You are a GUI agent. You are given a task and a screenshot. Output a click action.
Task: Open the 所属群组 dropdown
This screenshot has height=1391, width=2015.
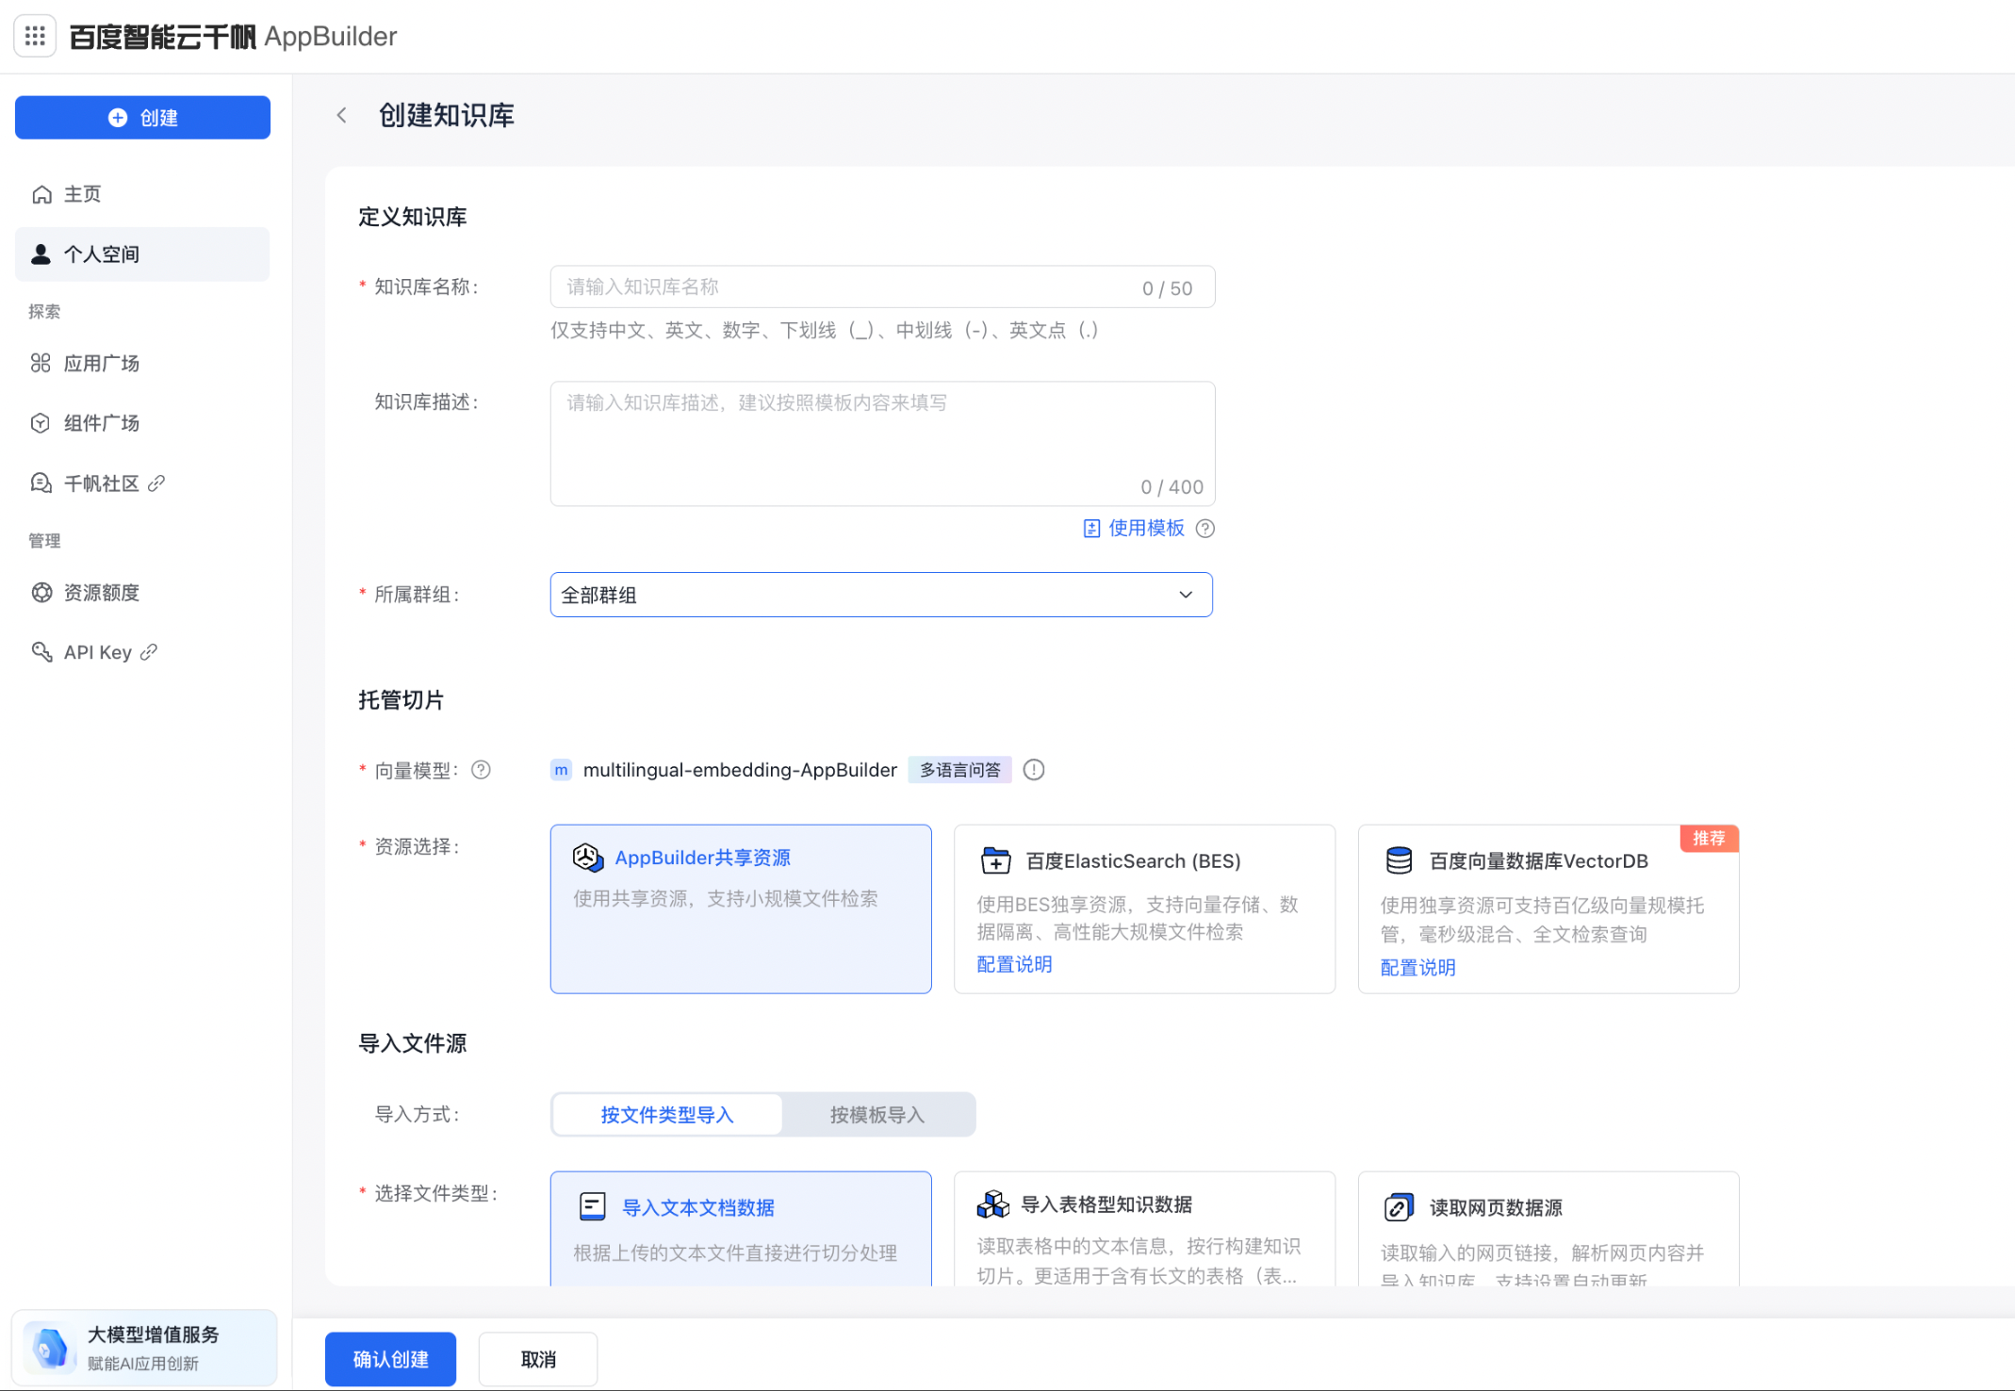pos(881,595)
